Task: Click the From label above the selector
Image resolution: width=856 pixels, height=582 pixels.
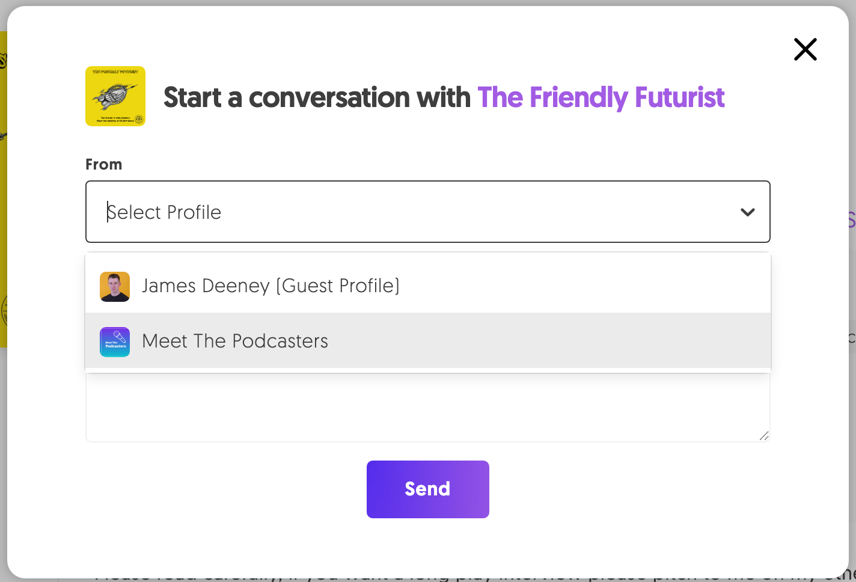Action: click(103, 164)
